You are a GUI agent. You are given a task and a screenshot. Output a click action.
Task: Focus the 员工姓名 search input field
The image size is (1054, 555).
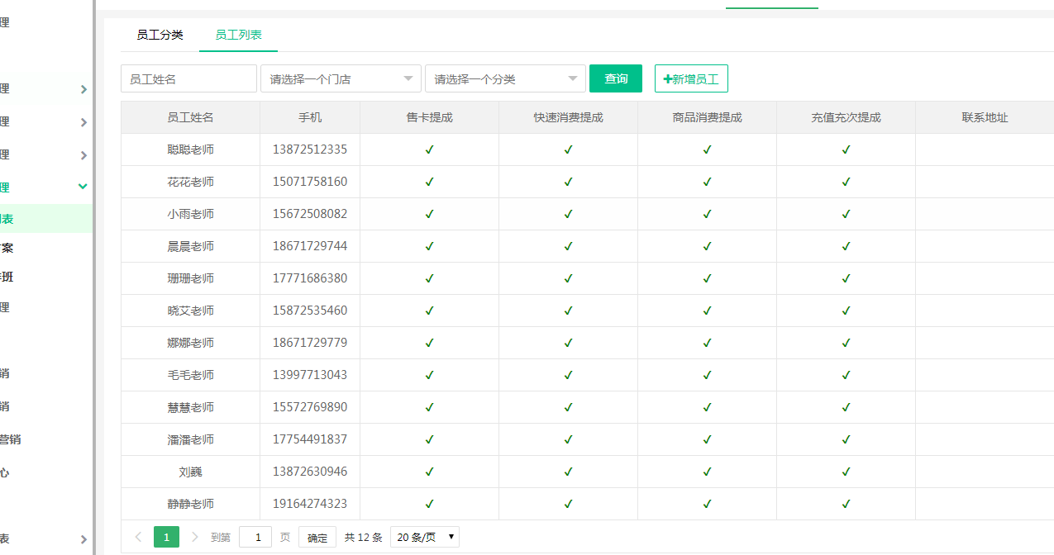tap(188, 79)
